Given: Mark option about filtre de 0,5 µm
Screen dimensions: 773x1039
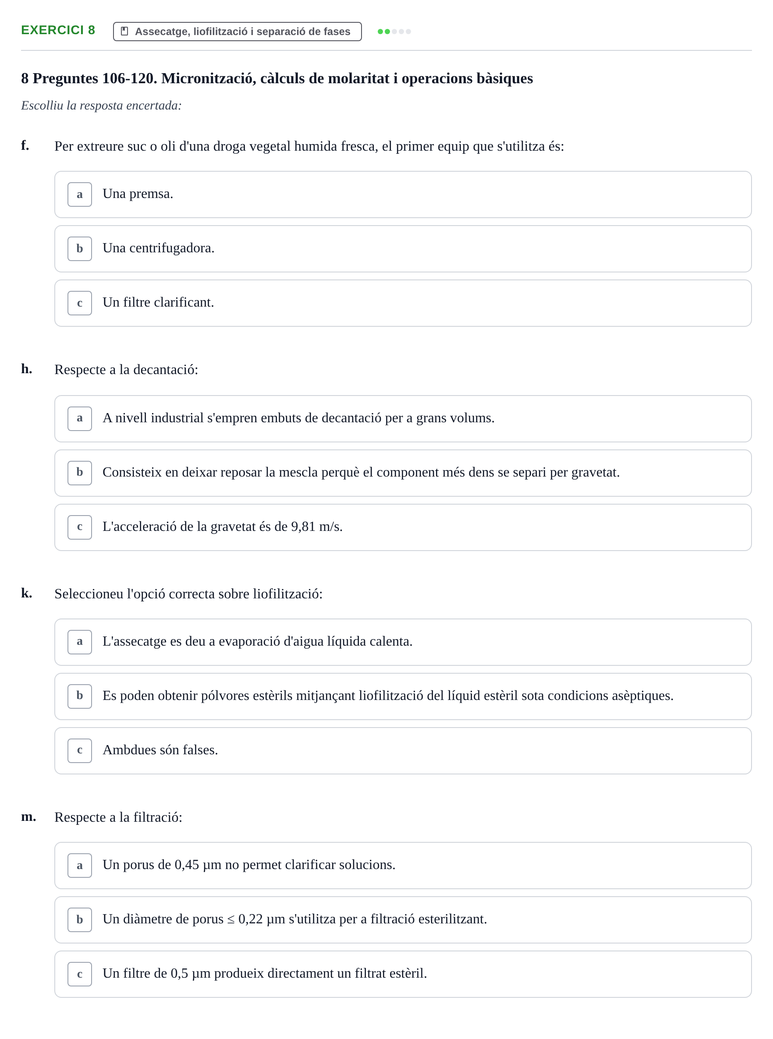Looking at the screenshot, I should 403,974.
